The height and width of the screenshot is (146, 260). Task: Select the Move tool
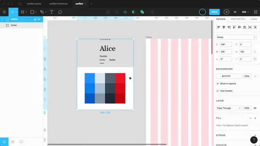13,12
